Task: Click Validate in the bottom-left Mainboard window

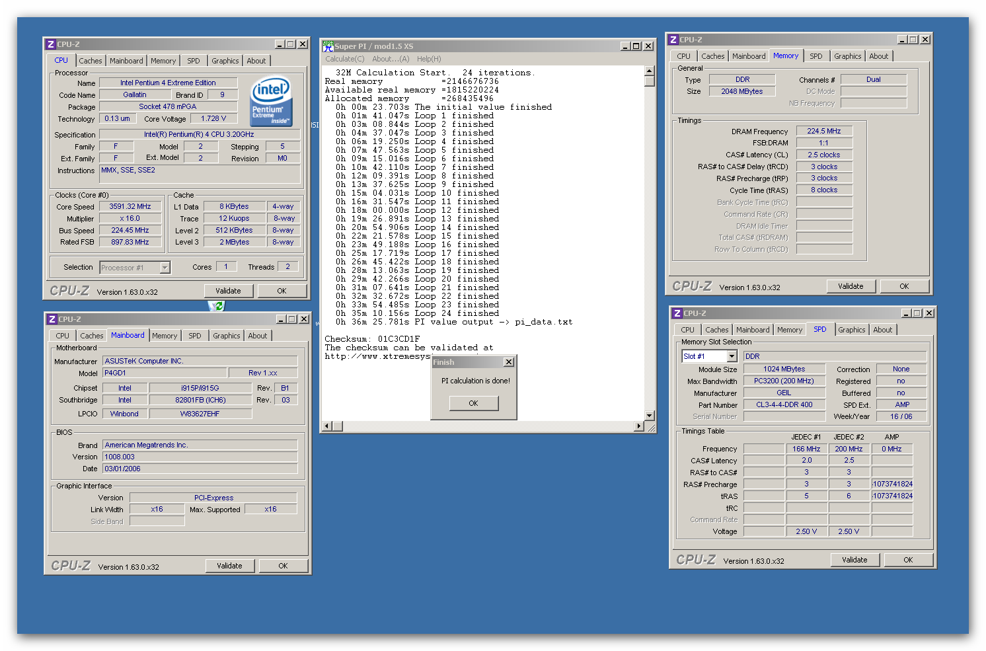Action: click(229, 566)
